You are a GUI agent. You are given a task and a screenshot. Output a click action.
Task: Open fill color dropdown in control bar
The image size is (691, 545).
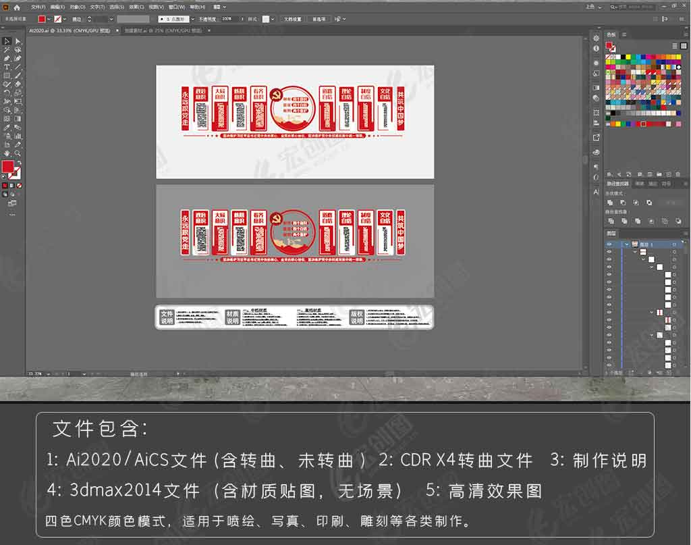(49, 19)
